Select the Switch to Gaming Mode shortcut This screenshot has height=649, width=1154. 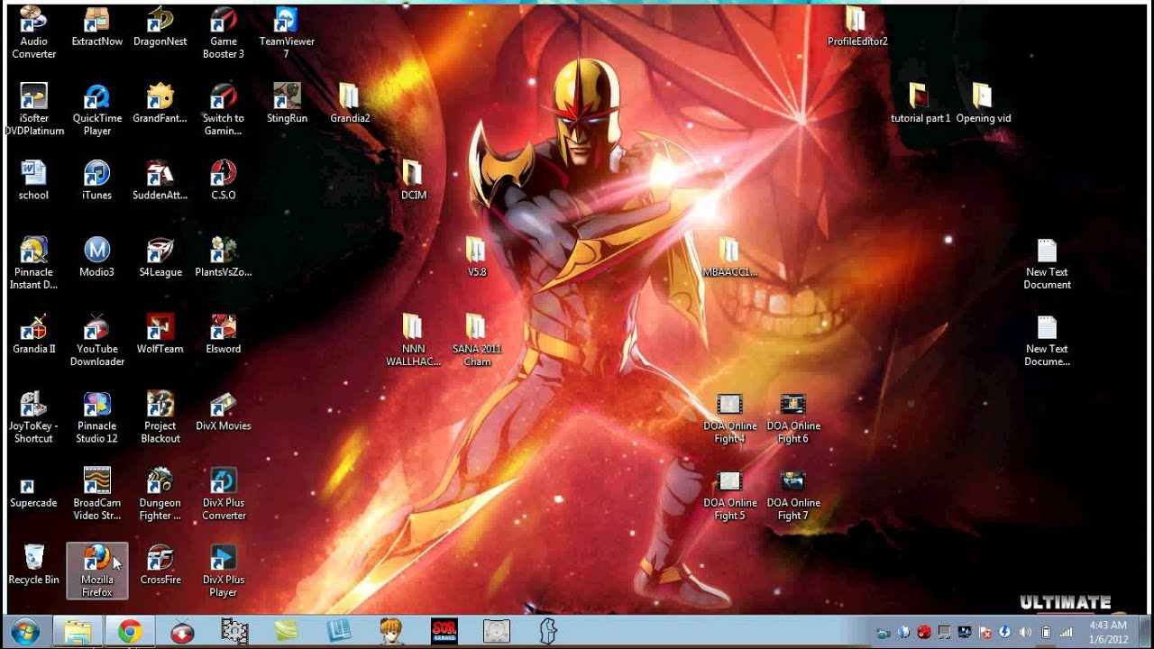pos(224,109)
